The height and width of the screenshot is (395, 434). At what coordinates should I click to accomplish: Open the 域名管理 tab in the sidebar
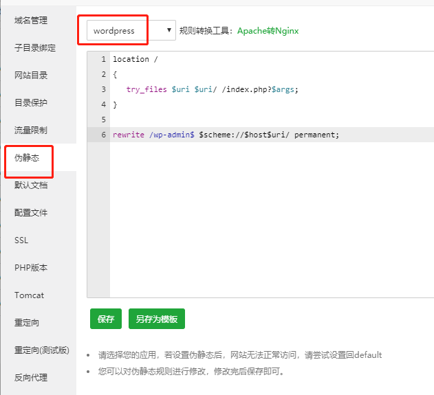click(x=31, y=20)
